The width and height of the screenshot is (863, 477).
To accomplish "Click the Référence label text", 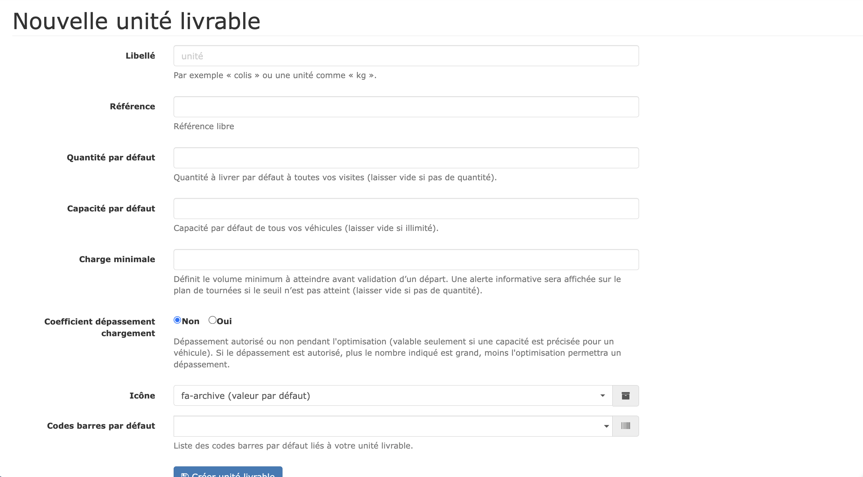I will pos(132,107).
